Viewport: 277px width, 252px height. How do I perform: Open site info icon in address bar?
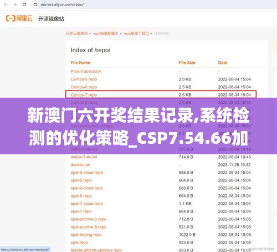pyautogui.click(x=35, y=4)
